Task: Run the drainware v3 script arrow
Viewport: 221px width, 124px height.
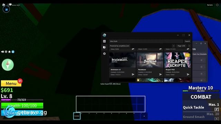Action: click(133, 74)
